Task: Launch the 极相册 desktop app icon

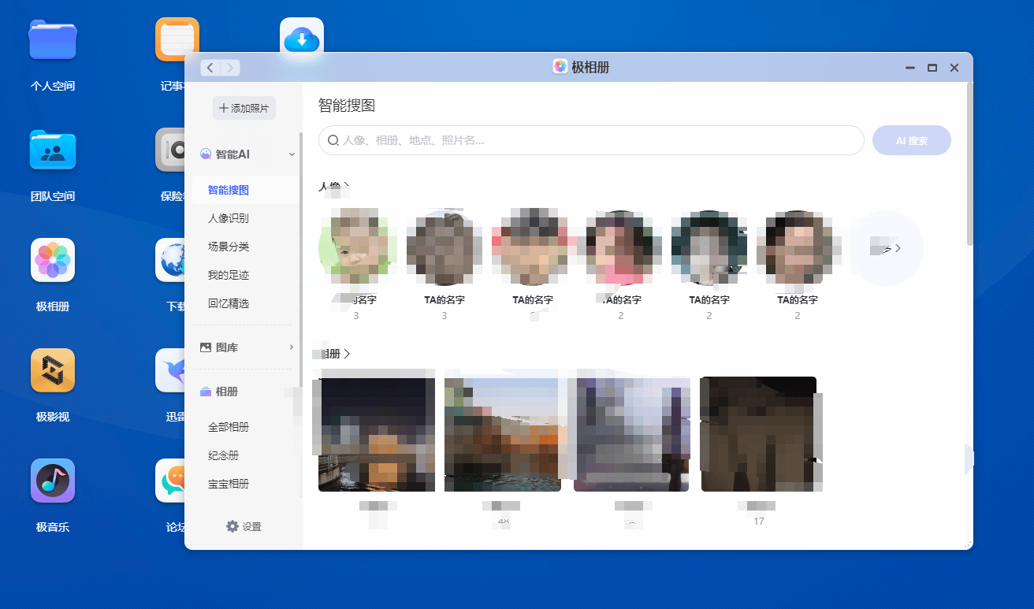Action: (x=53, y=260)
